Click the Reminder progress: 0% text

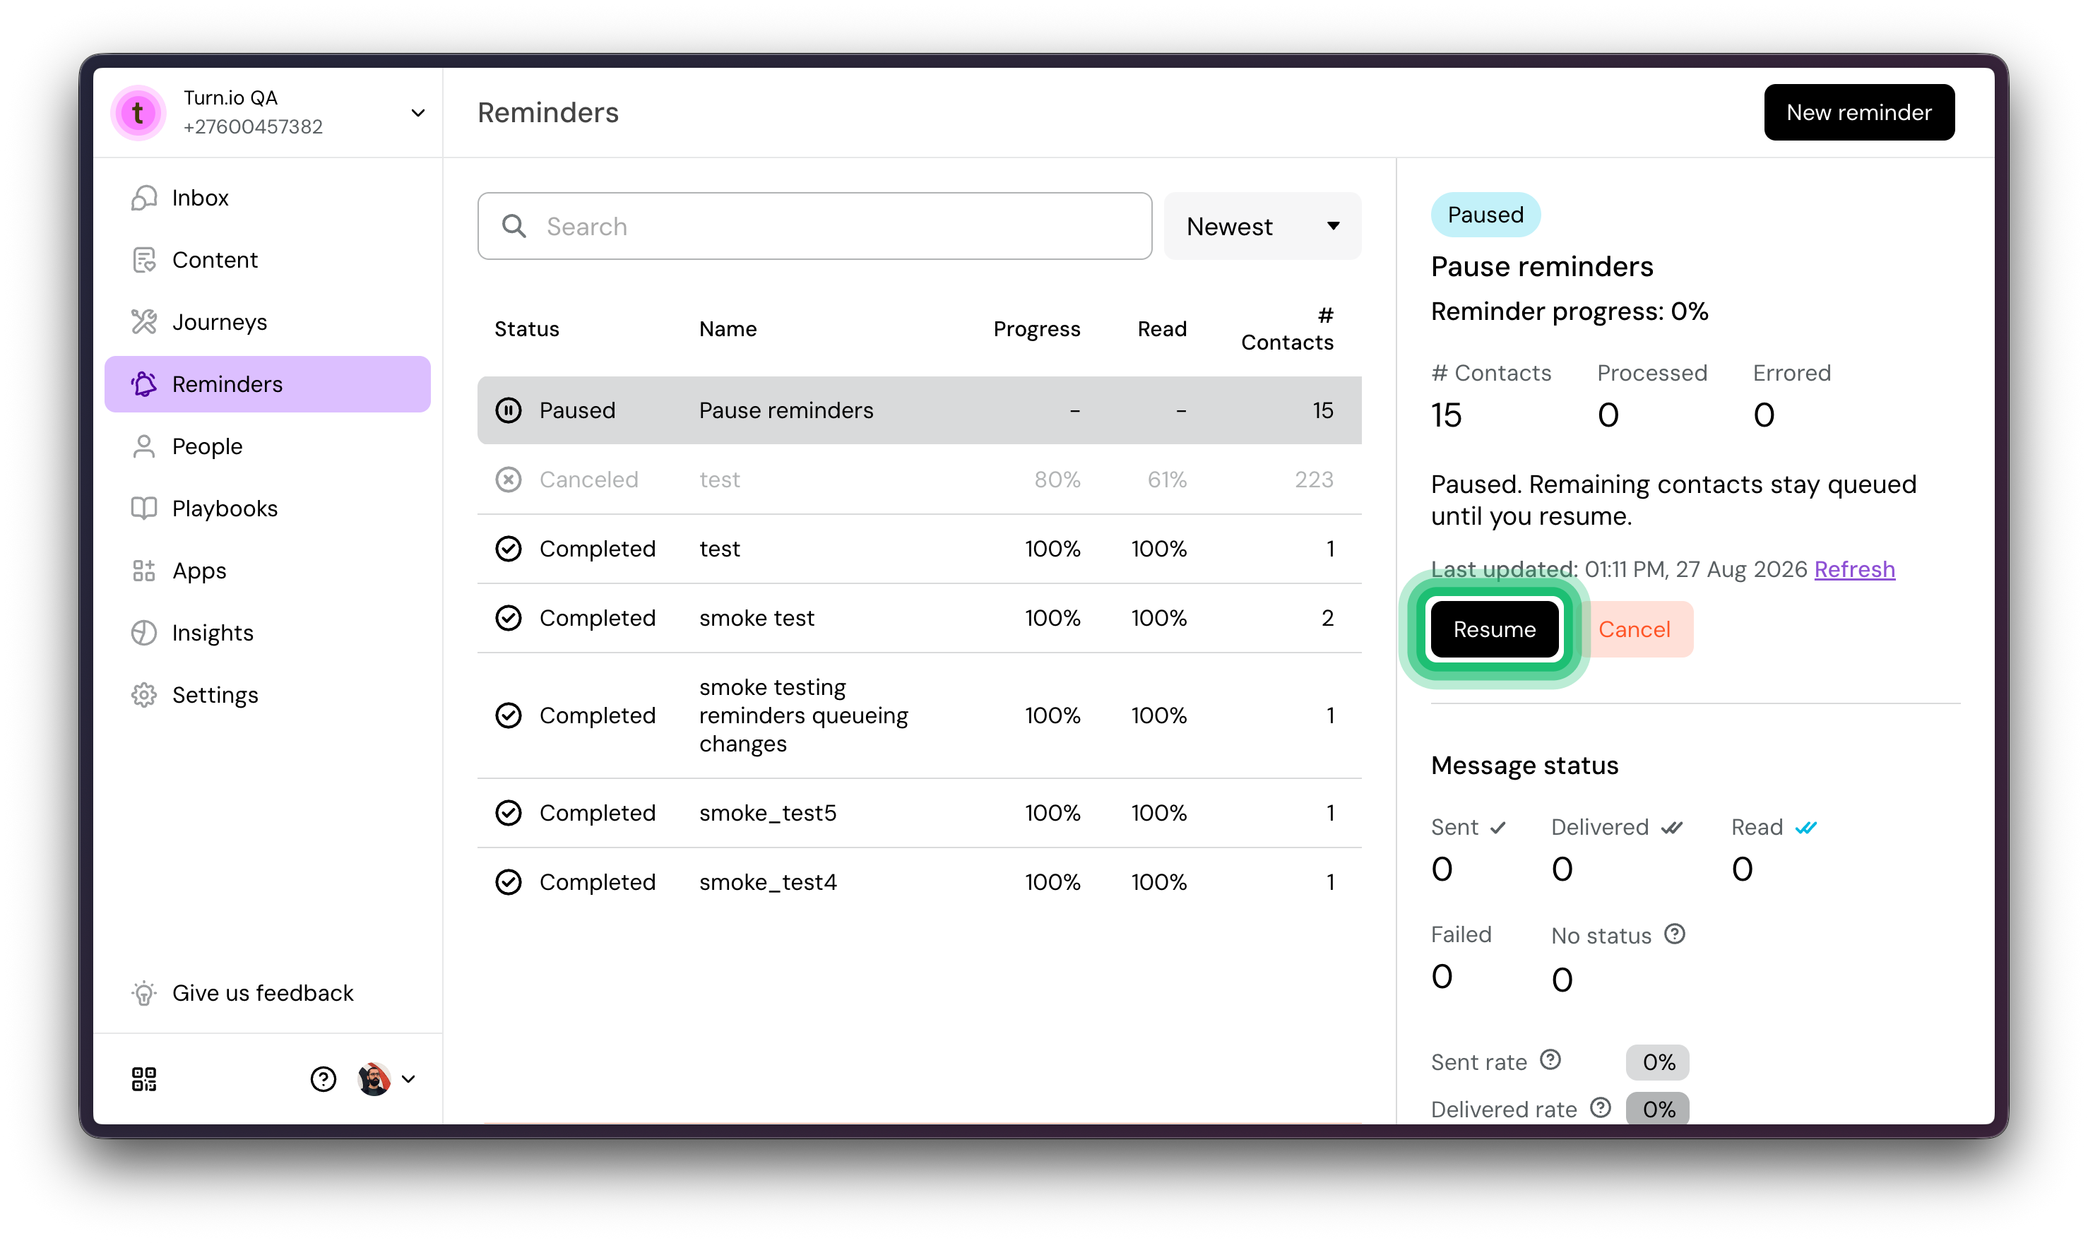pos(1569,311)
